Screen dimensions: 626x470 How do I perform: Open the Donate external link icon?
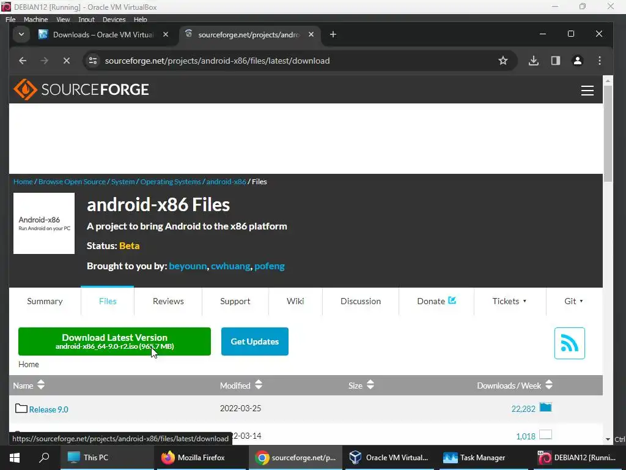(x=452, y=300)
